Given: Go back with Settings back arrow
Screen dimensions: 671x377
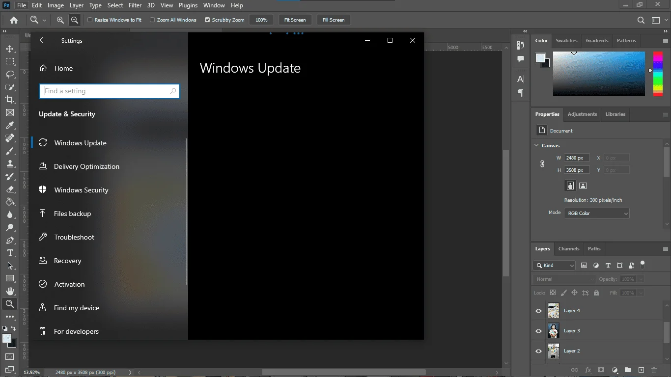Looking at the screenshot, I should tap(43, 40).
